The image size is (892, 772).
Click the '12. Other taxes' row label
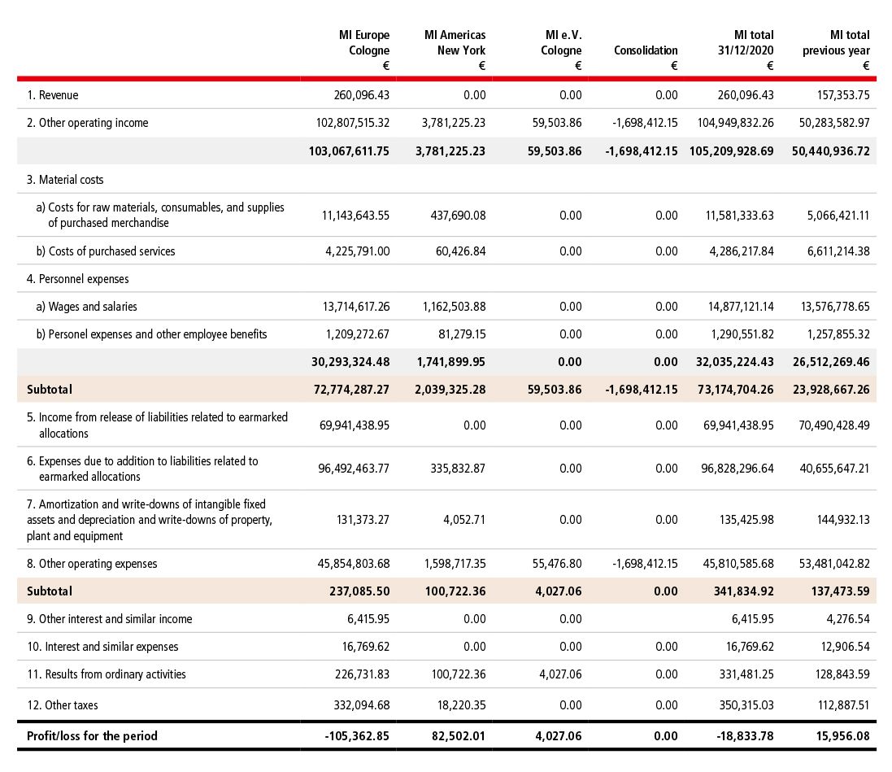click(63, 705)
